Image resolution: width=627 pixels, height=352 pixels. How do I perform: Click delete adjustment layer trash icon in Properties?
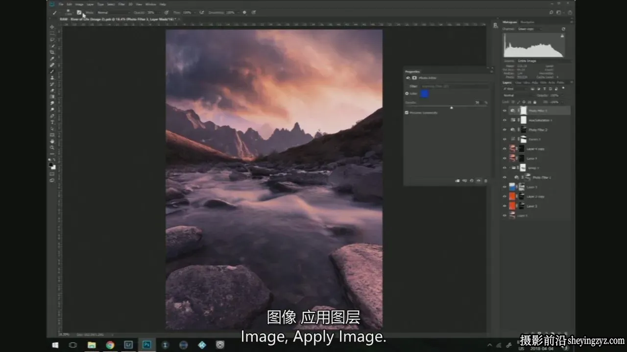[x=485, y=180]
